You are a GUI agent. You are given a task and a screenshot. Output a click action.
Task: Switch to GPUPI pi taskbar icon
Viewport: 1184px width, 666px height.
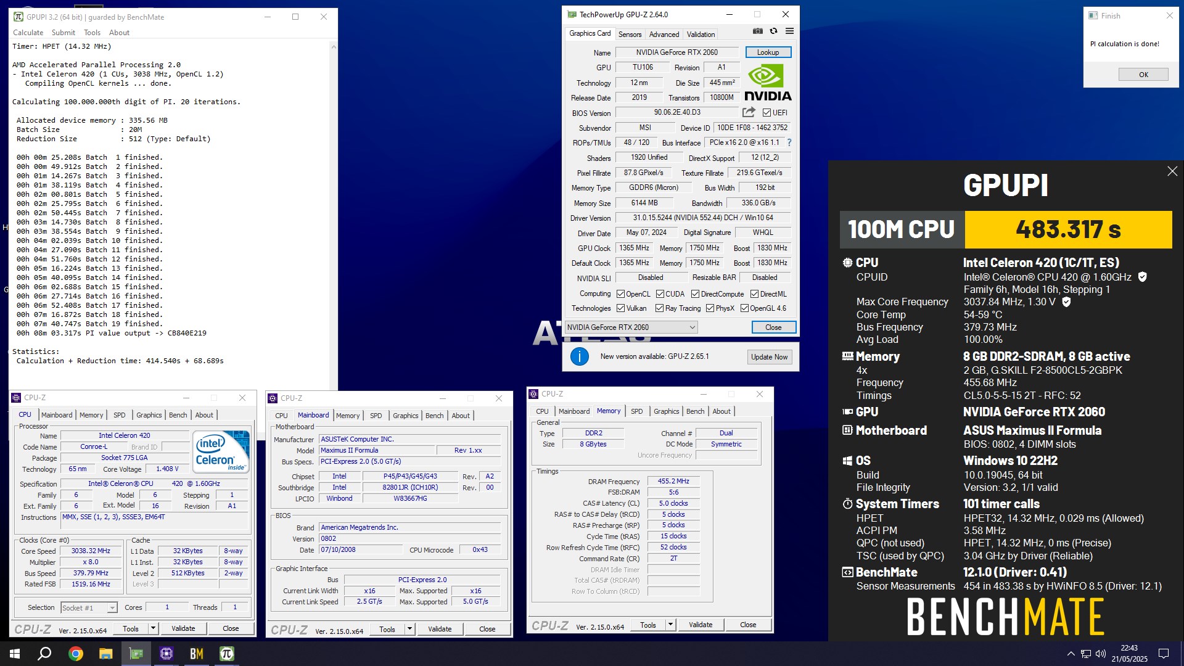pos(226,654)
